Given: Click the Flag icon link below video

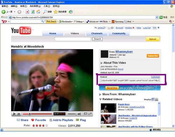Looking at the screenshot, I should click(x=81, y=120).
